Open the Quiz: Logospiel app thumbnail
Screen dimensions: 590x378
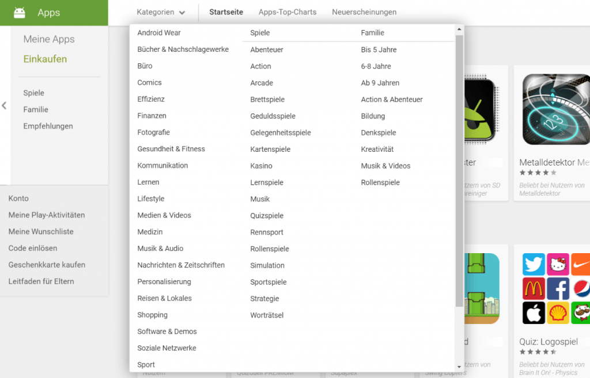pos(555,288)
